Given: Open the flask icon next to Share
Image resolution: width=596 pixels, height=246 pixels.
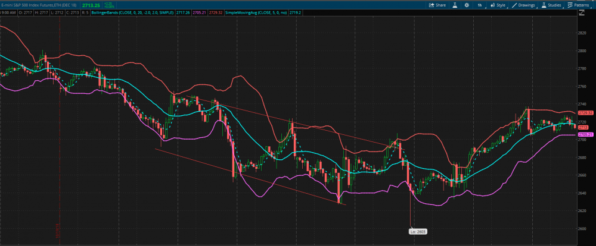Looking at the screenshot, I should click(x=454, y=5).
